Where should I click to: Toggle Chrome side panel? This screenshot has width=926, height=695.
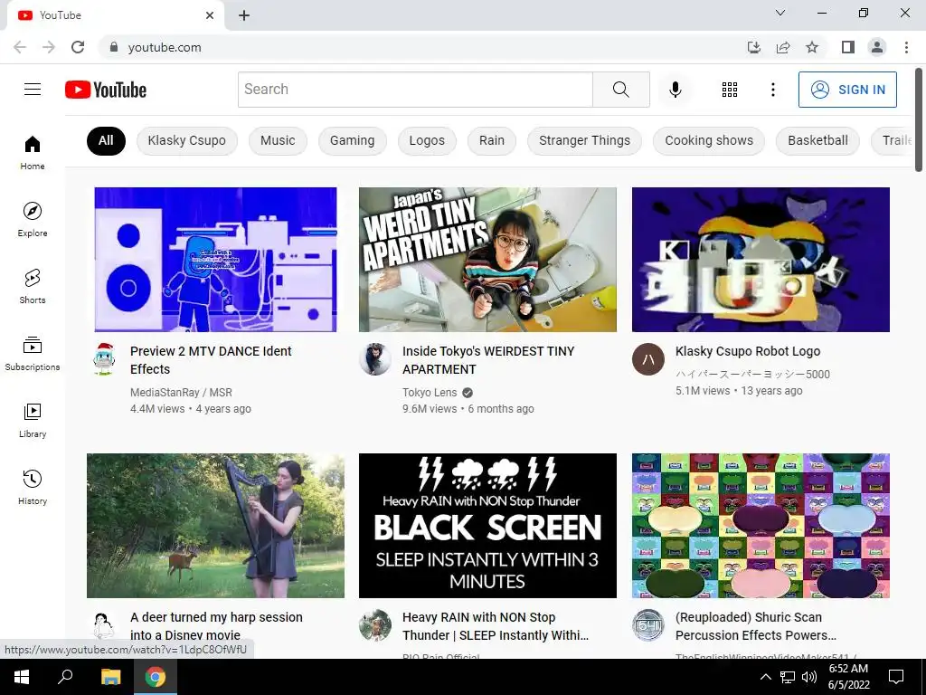pyautogui.click(x=848, y=47)
